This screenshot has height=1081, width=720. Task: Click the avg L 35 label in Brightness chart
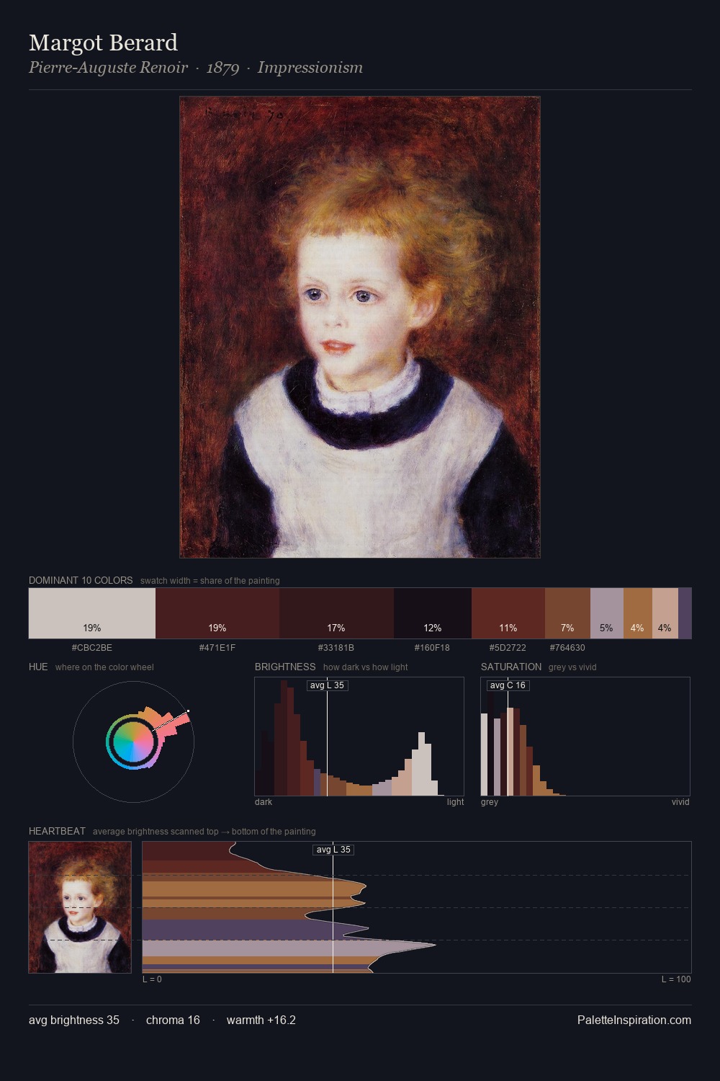coord(328,685)
